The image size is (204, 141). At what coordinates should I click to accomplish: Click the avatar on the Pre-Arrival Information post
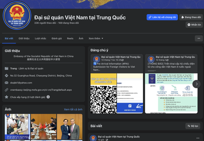point(96,59)
